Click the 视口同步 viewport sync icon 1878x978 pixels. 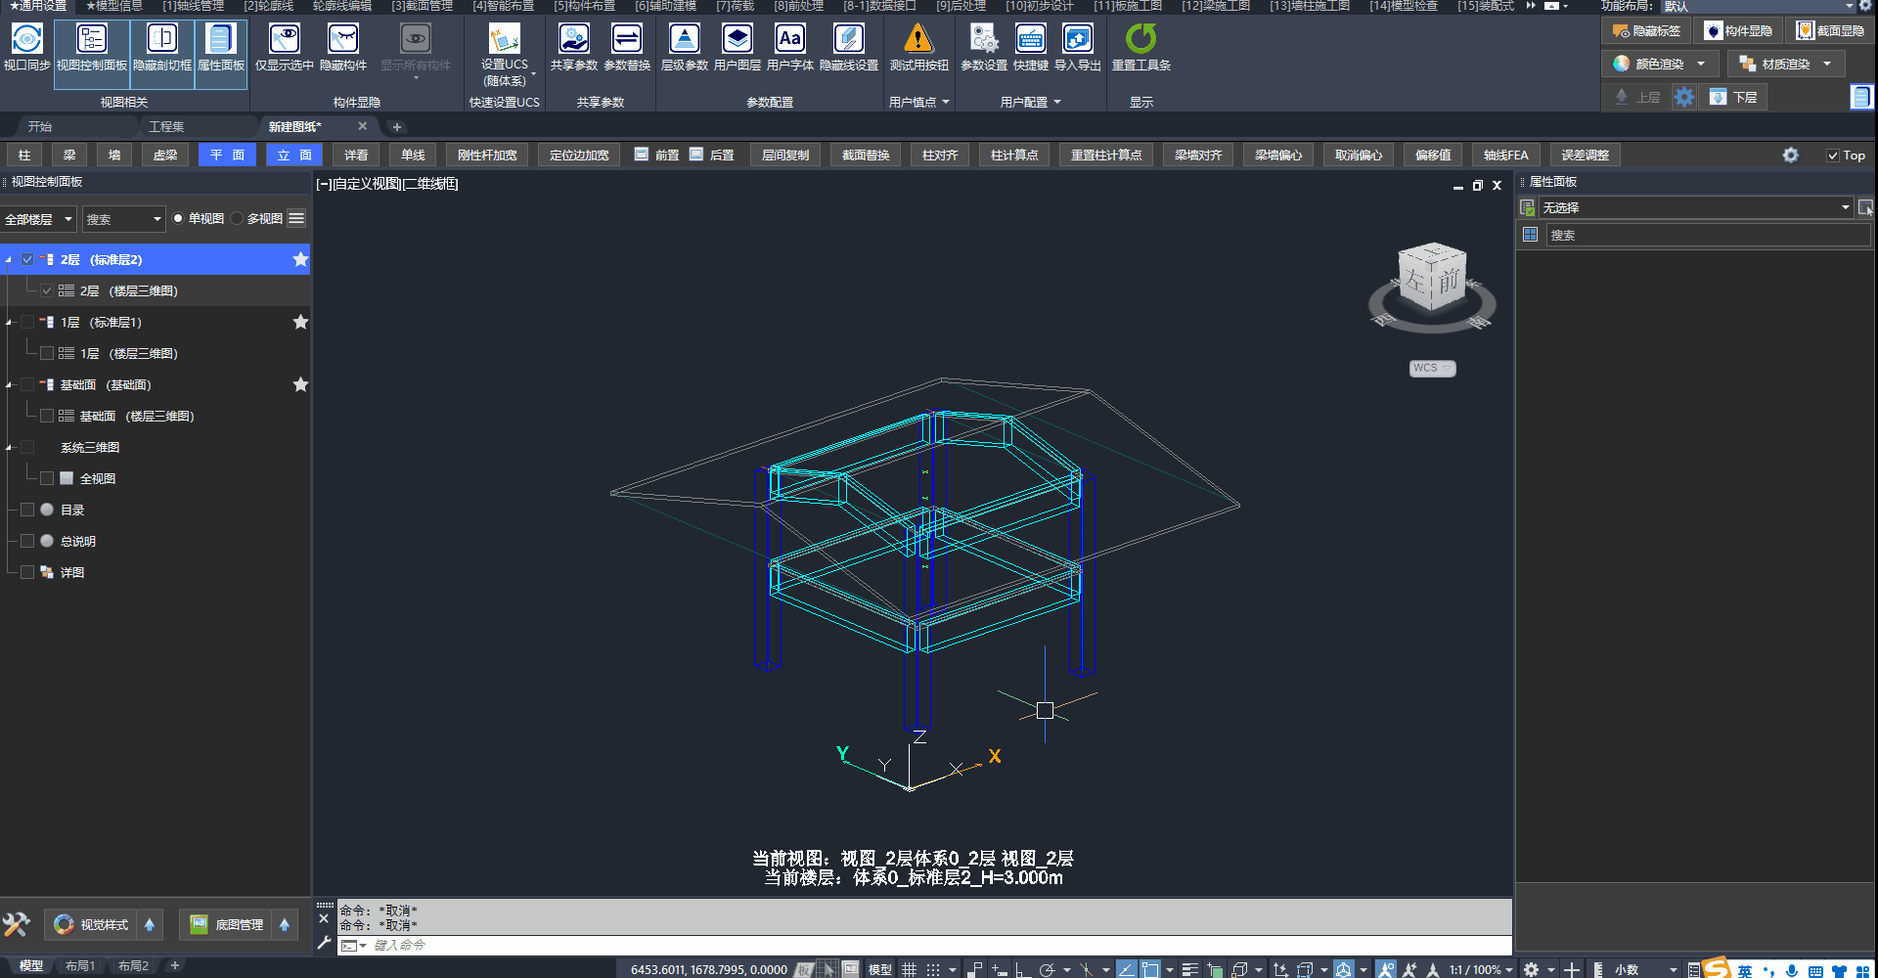[26, 40]
